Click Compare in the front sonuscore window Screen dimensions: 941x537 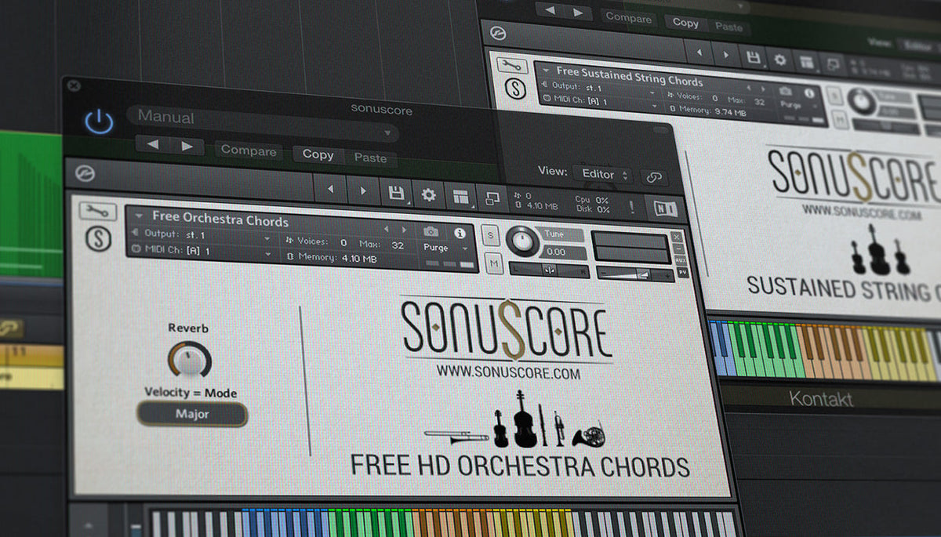[248, 151]
